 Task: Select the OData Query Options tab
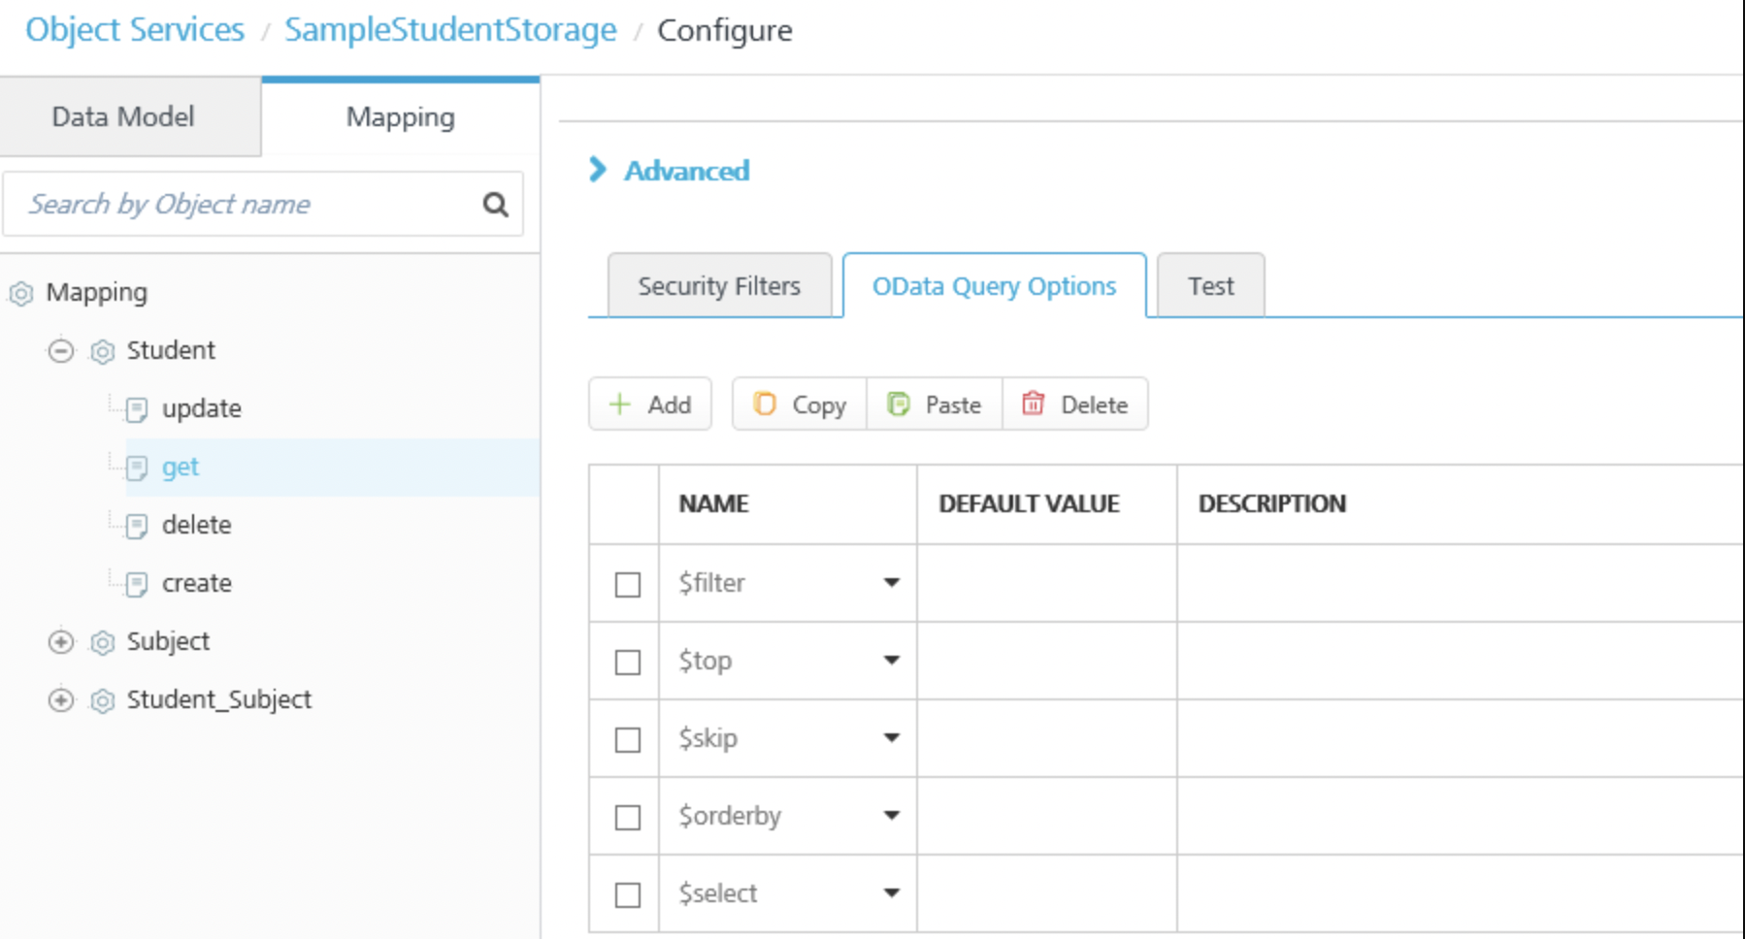[x=994, y=286]
